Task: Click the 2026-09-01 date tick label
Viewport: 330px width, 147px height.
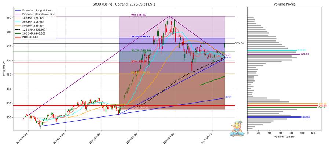Action: (206, 138)
